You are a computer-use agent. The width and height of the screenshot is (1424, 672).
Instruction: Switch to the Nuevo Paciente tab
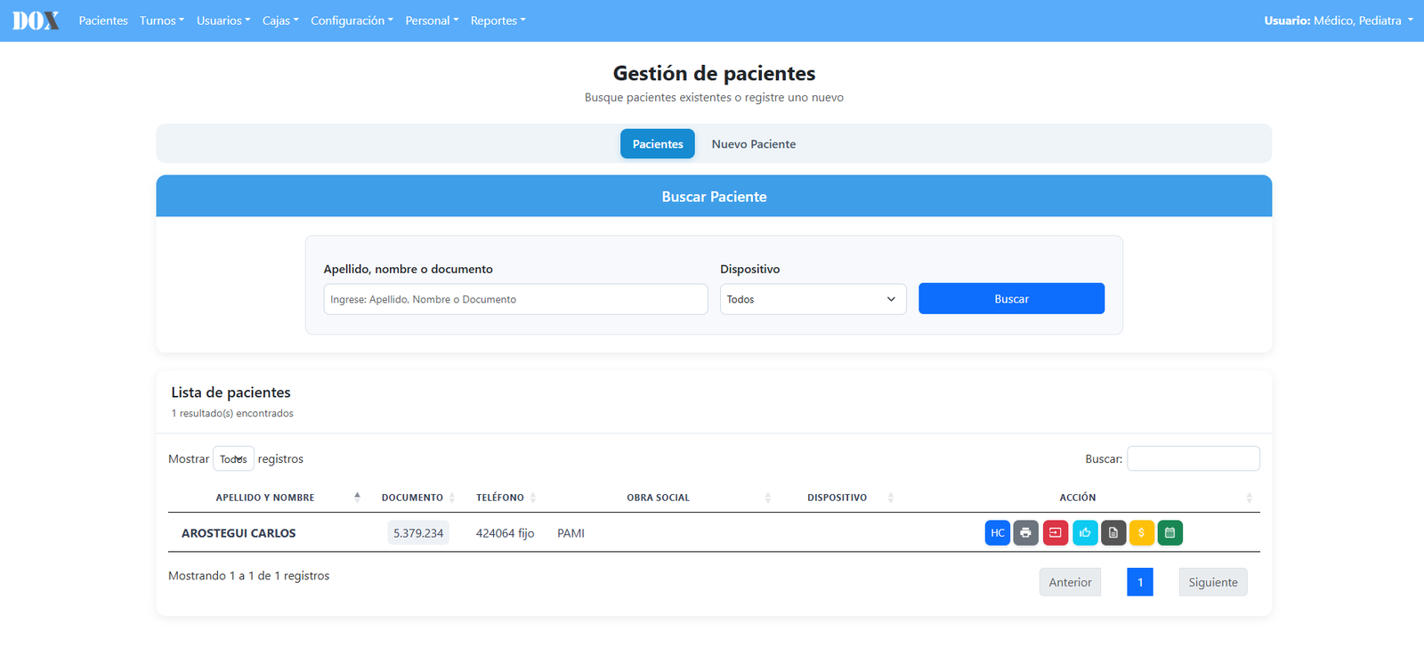pos(754,144)
